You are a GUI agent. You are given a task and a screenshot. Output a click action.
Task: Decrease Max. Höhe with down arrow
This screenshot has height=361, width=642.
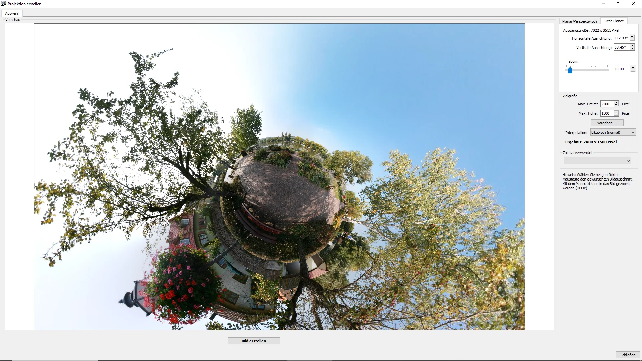(616, 115)
